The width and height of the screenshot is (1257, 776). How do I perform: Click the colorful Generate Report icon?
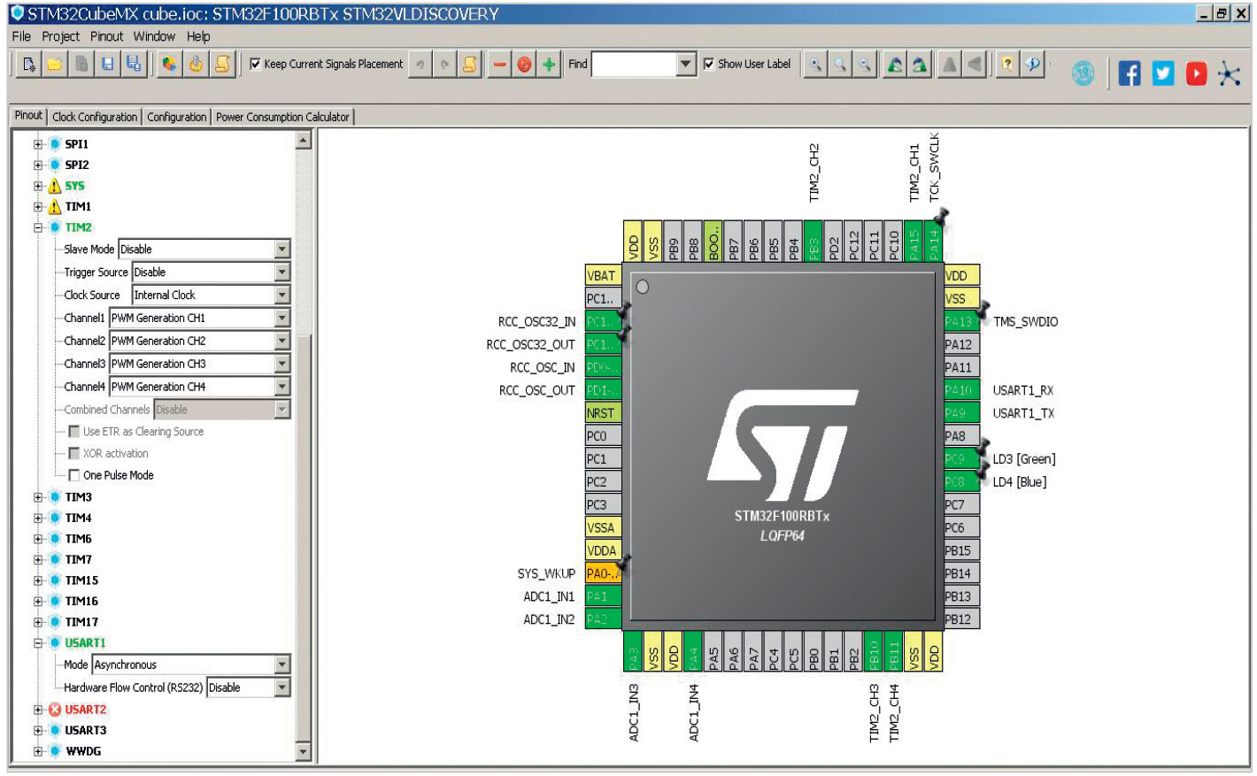tap(169, 65)
